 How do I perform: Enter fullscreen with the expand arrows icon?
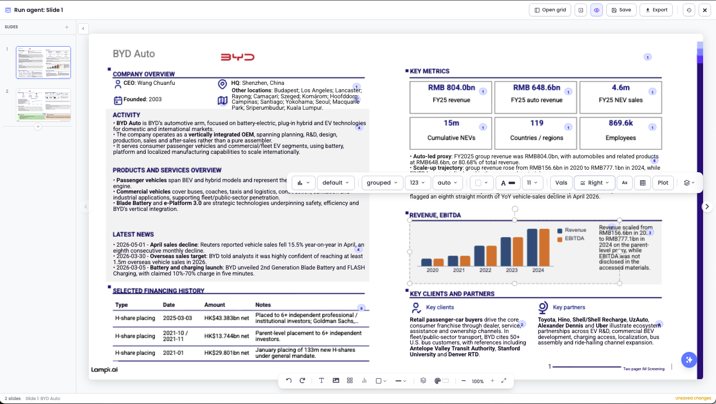click(504, 381)
